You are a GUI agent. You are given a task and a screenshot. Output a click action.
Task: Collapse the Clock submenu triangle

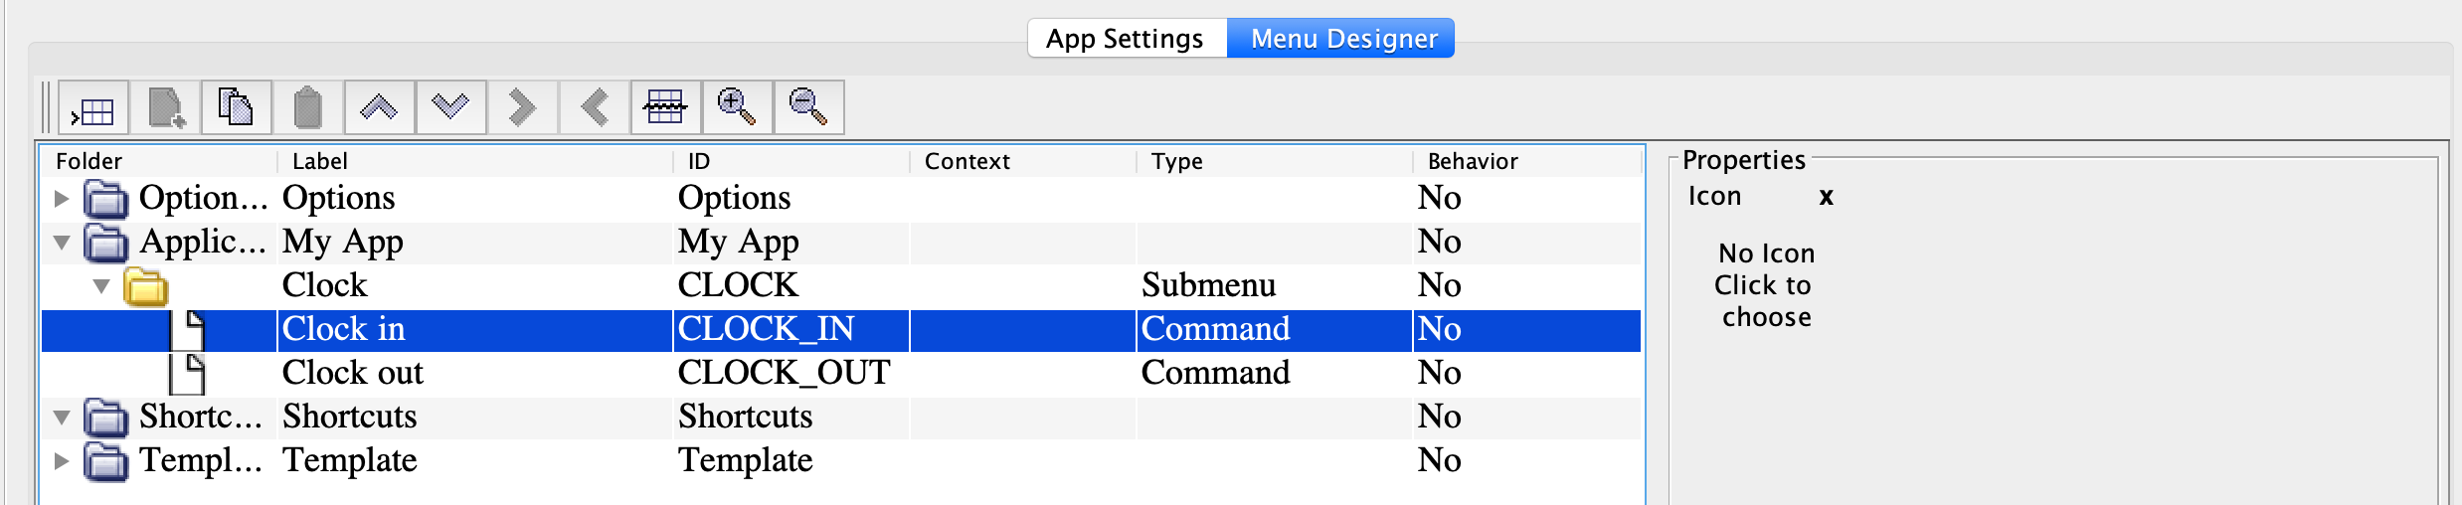point(101,286)
